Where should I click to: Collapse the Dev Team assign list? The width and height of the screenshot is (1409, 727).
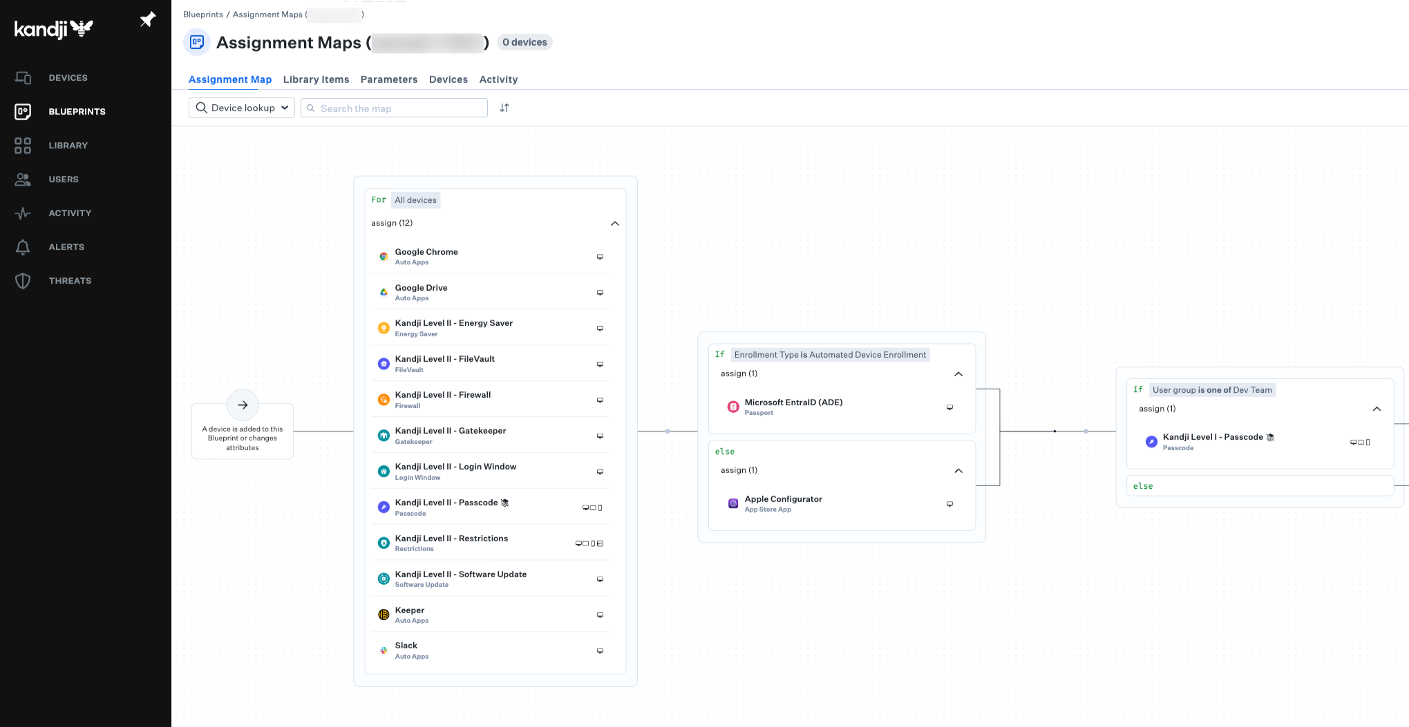click(1376, 409)
